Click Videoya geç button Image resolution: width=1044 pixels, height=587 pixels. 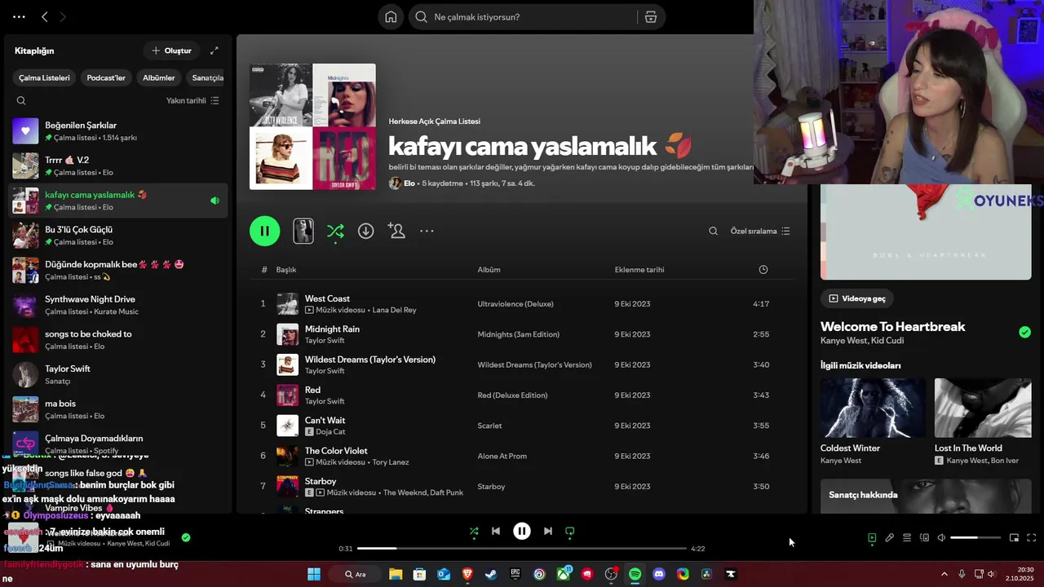point(857,298)
